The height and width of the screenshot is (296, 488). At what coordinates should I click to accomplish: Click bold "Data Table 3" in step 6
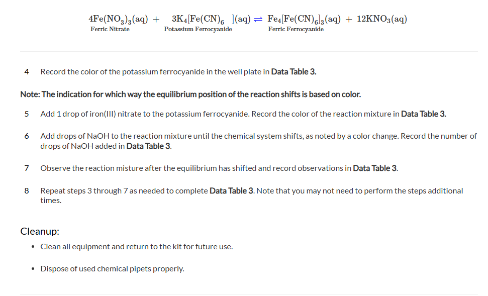click(x=149, y=146)
